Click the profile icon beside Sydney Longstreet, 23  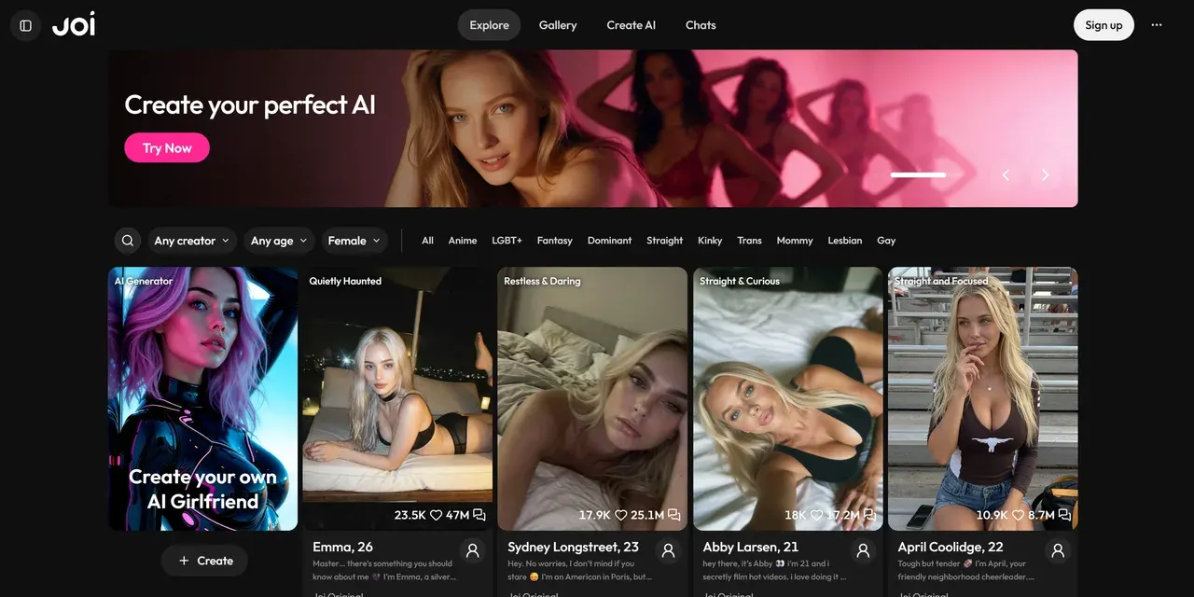(x=668, y=551)
